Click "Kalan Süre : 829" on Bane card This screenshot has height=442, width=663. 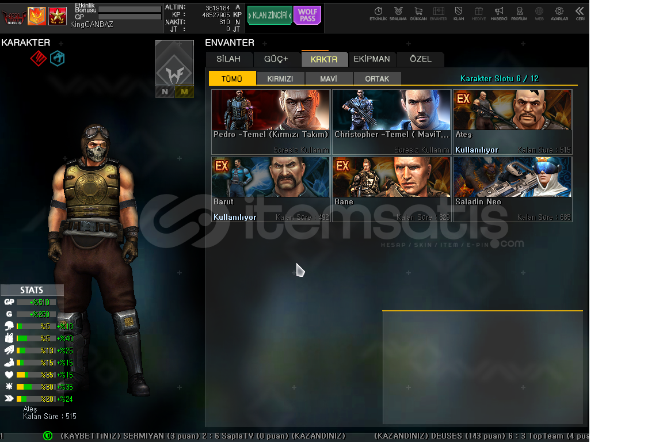423,217
